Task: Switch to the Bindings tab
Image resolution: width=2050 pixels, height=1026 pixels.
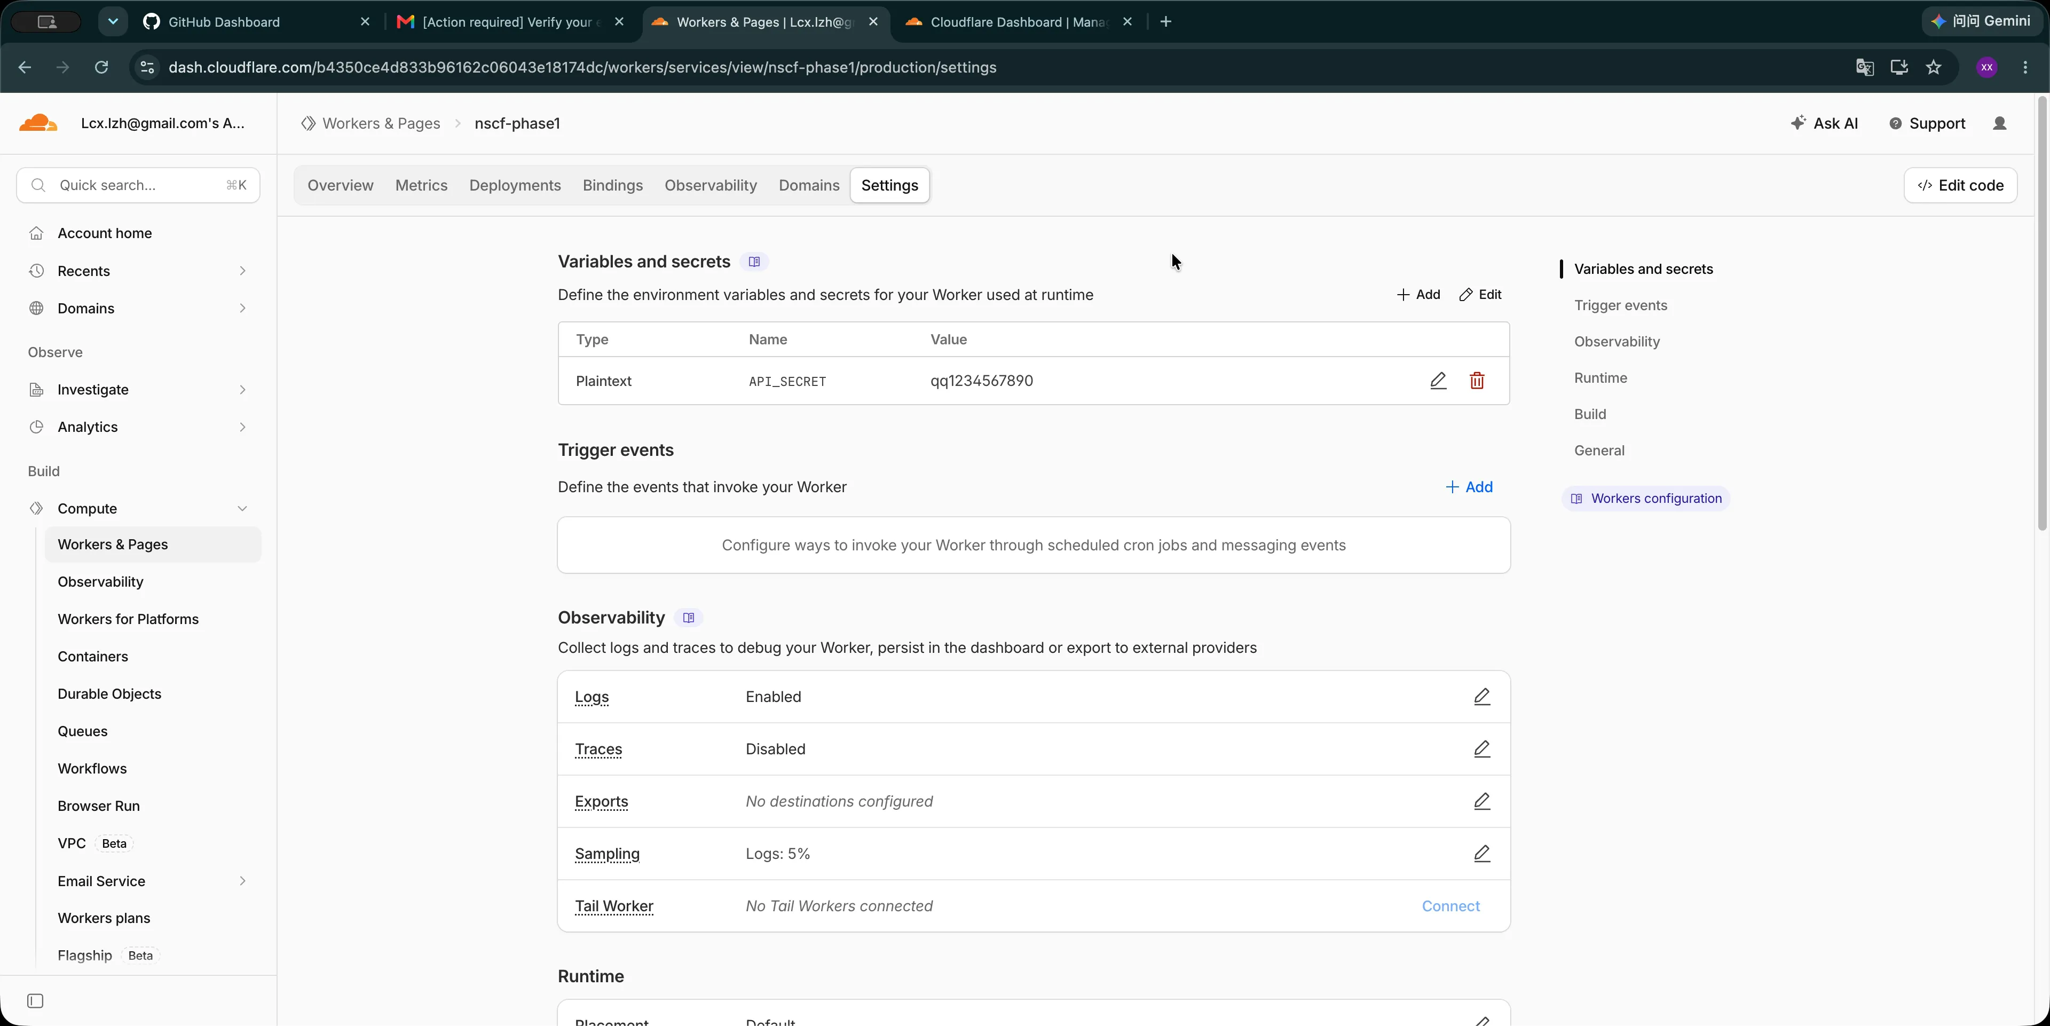Action: pyautogui.click(x=612, y=185)
